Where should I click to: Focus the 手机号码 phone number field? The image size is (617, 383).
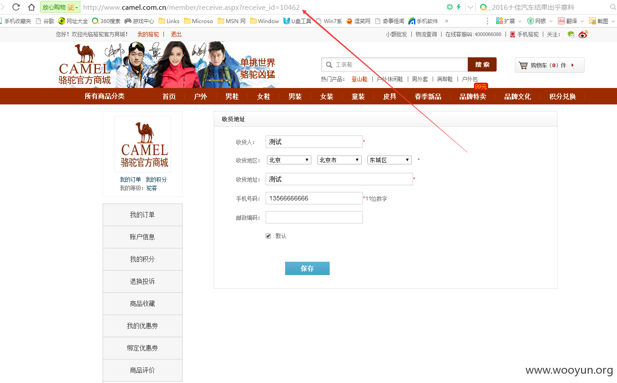(x=314, y=198)
